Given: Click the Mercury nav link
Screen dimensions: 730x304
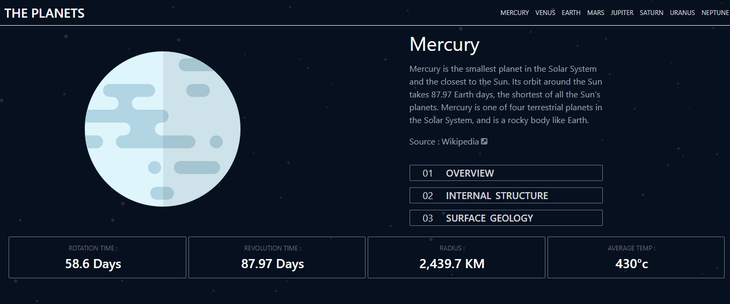Looking at the screenshot, I should pos(515,13).
